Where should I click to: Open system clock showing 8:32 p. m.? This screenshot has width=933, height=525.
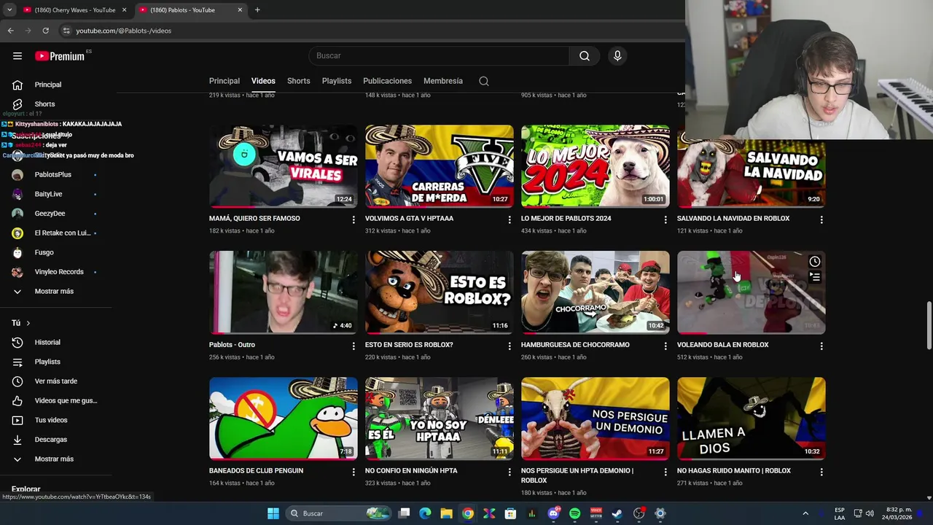tap(899, 513)
